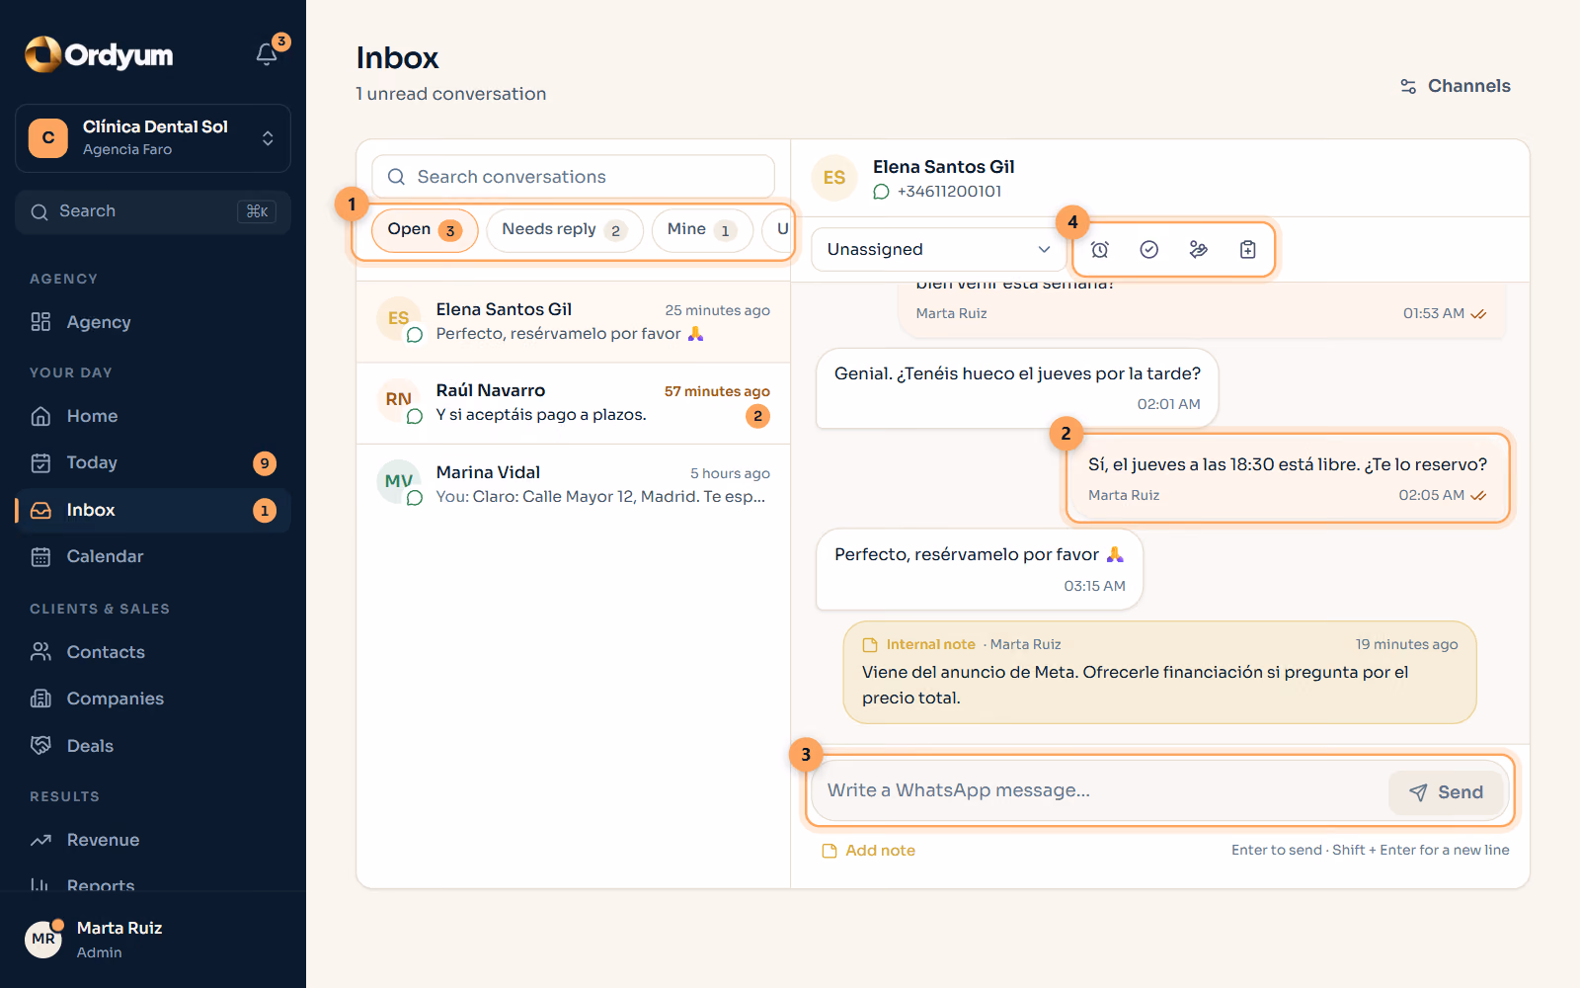The height and width of the screenshot is (988, 1580).
Task: Click the Revenue trend icon
Action: (40, 840)
